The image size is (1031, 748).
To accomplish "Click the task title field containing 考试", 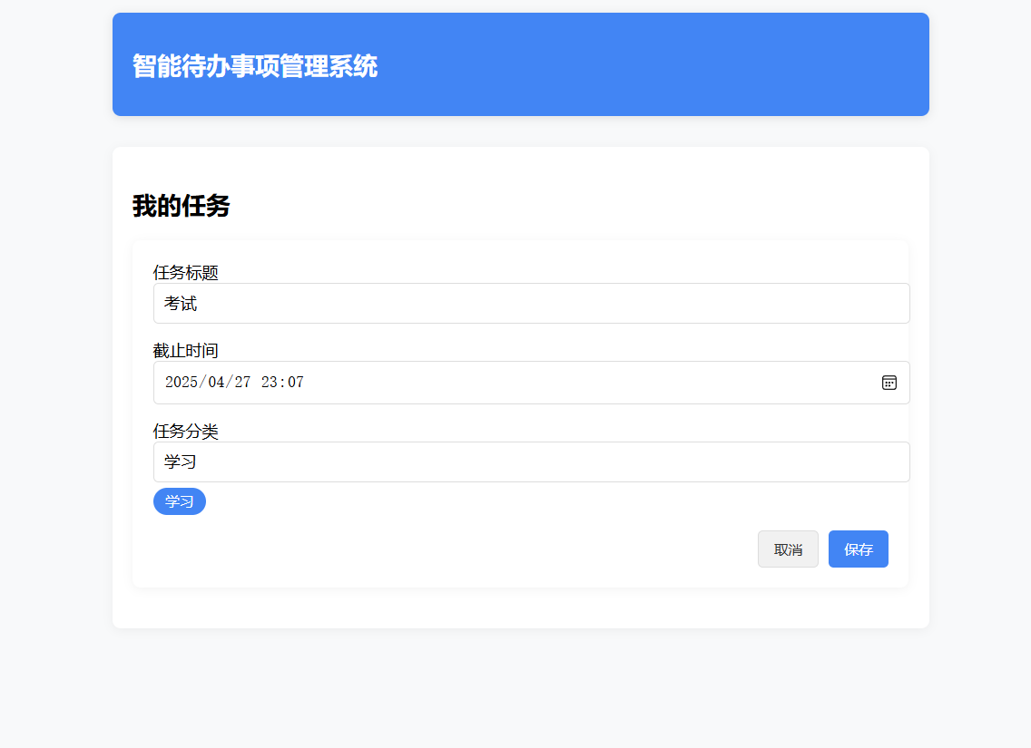I will pyautogui.click(x=531, y=304).
